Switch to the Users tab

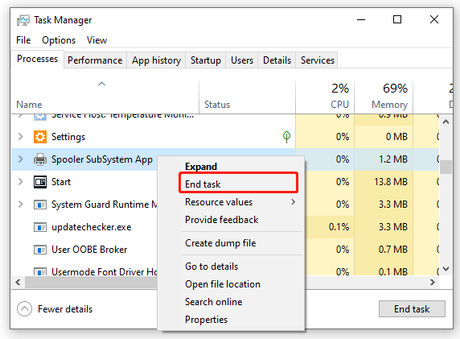pos(242,60)
